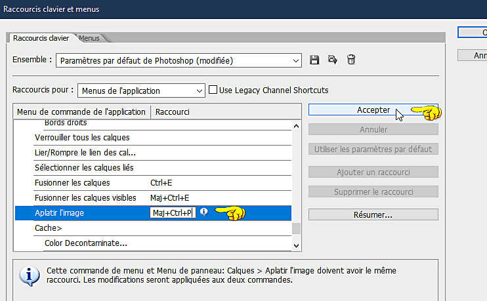Select the Raccourcis clavier tab

click(41, 38)
